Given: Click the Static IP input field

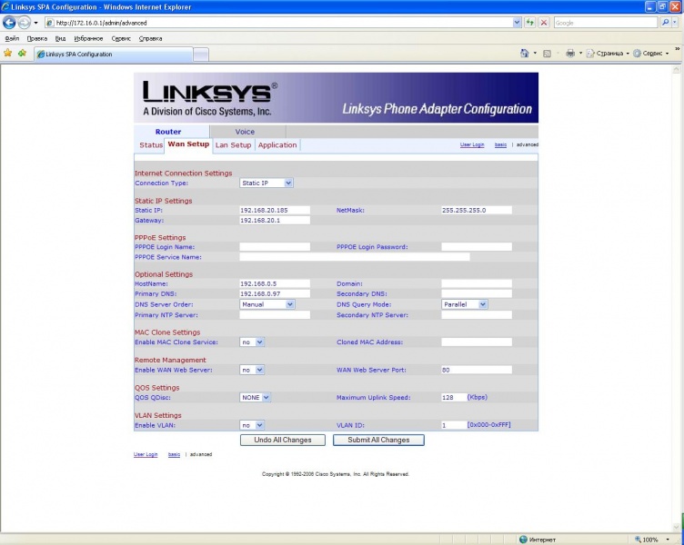Looking at the screenshot, I should tap(275, 210).
